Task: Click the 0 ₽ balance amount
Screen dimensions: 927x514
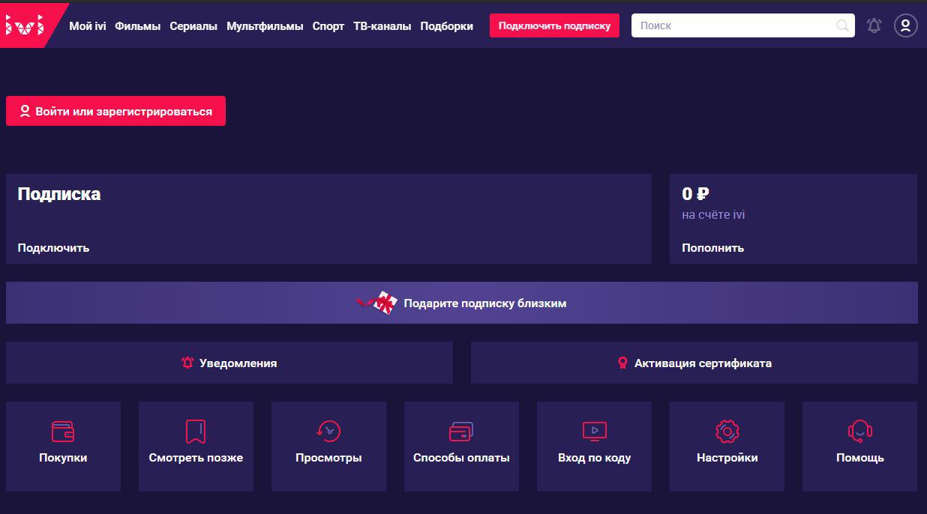Action: pos(695,194)
